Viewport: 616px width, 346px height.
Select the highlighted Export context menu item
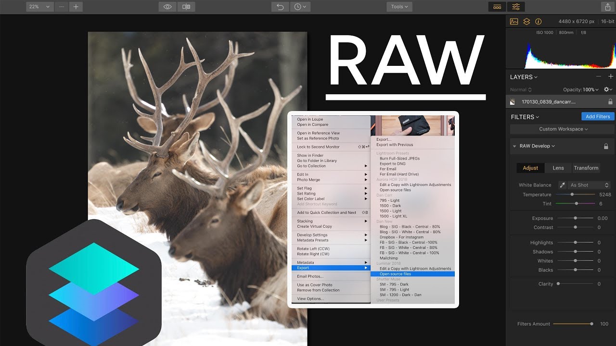(x=331, y=268)
